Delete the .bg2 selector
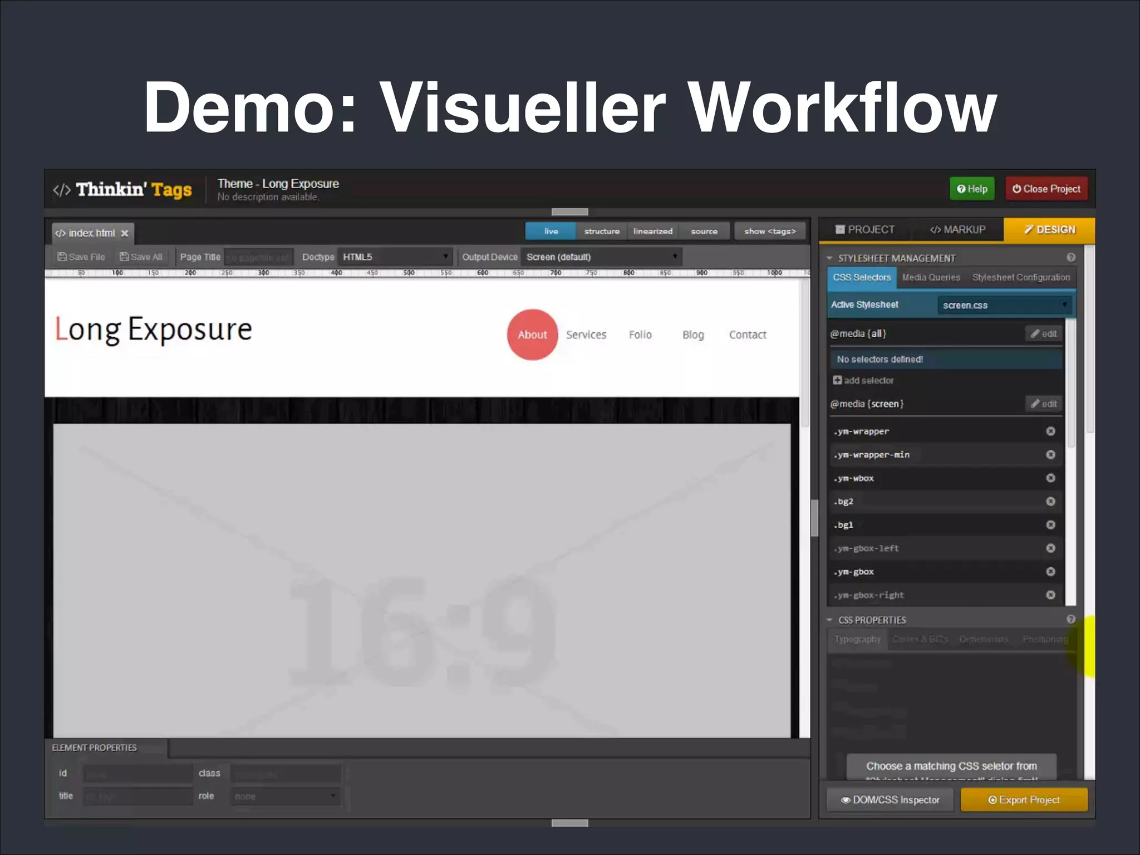 (1050, 502)
